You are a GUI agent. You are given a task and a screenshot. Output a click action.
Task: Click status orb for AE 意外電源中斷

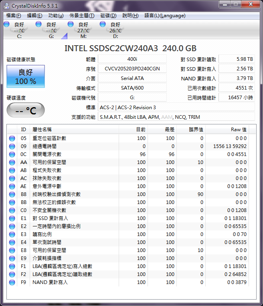(12, 186)
